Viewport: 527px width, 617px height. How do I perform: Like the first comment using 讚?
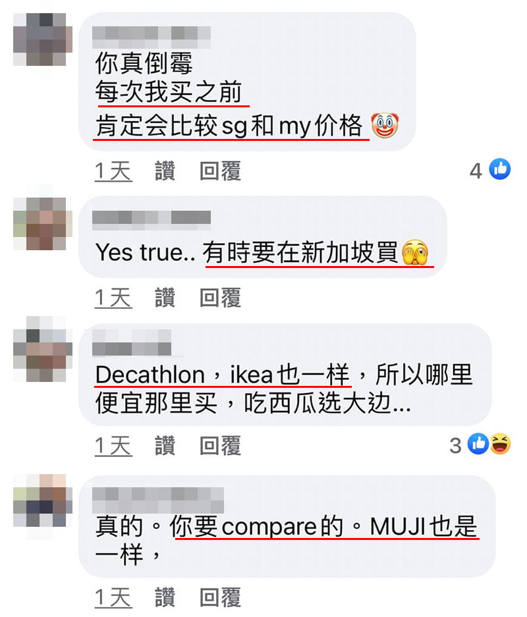165,171
